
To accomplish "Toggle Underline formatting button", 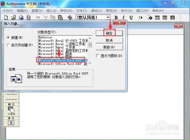I will click(x=131, y=18).
